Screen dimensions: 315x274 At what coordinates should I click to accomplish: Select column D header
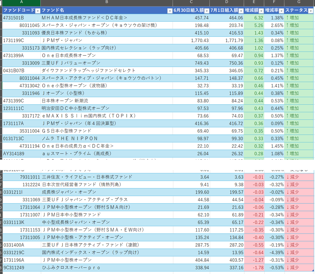pyautogui.click(x=227, y=3)
